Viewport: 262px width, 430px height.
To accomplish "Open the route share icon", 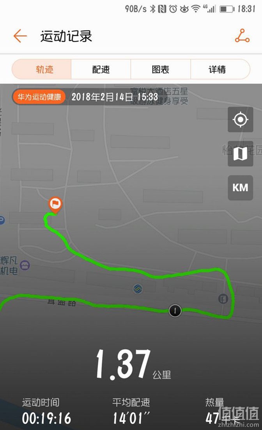I will 242,36.
